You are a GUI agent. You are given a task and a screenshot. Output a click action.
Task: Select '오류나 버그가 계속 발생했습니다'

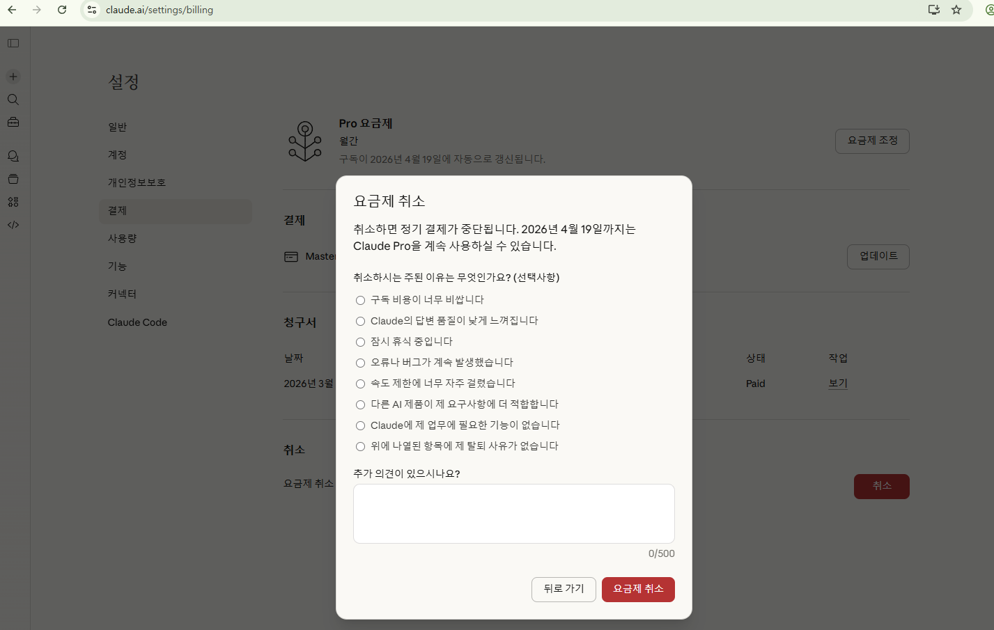360,363
